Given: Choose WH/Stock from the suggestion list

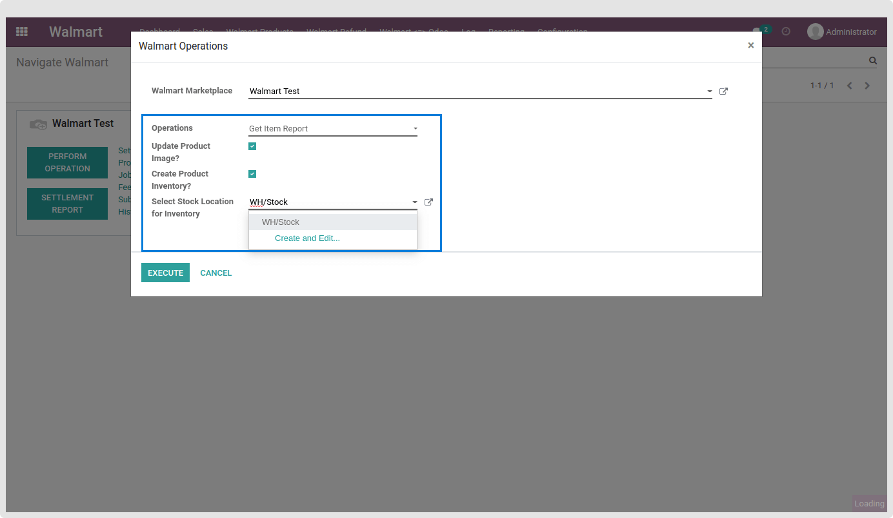Looking at the screenshot, I should [x=333, y=222].
